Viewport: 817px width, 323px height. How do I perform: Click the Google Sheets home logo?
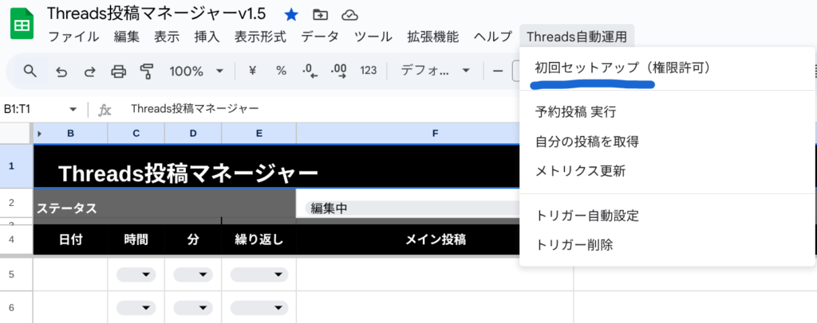pos(22,25)
